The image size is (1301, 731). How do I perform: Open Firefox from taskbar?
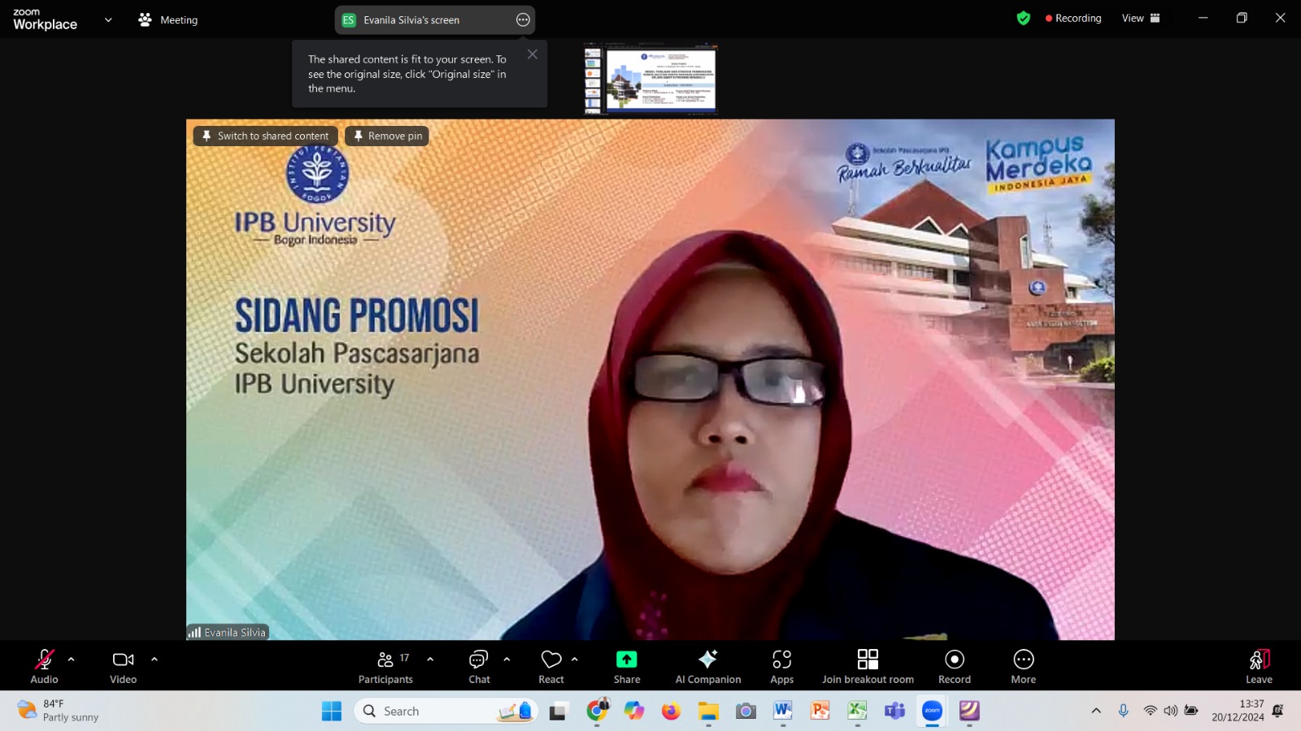point(671,712)
